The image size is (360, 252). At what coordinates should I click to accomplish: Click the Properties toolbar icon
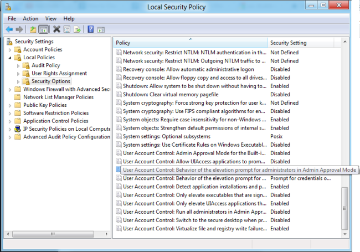(x=67, y=29)
